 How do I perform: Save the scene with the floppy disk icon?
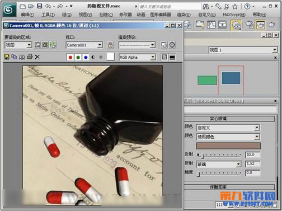[x=40, y=6]
